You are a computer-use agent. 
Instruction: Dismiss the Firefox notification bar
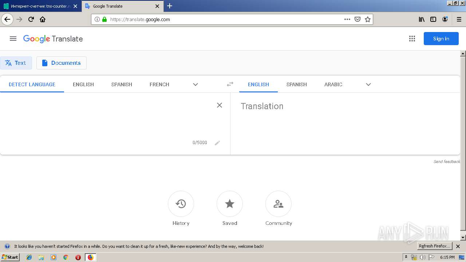pos(458,246)
